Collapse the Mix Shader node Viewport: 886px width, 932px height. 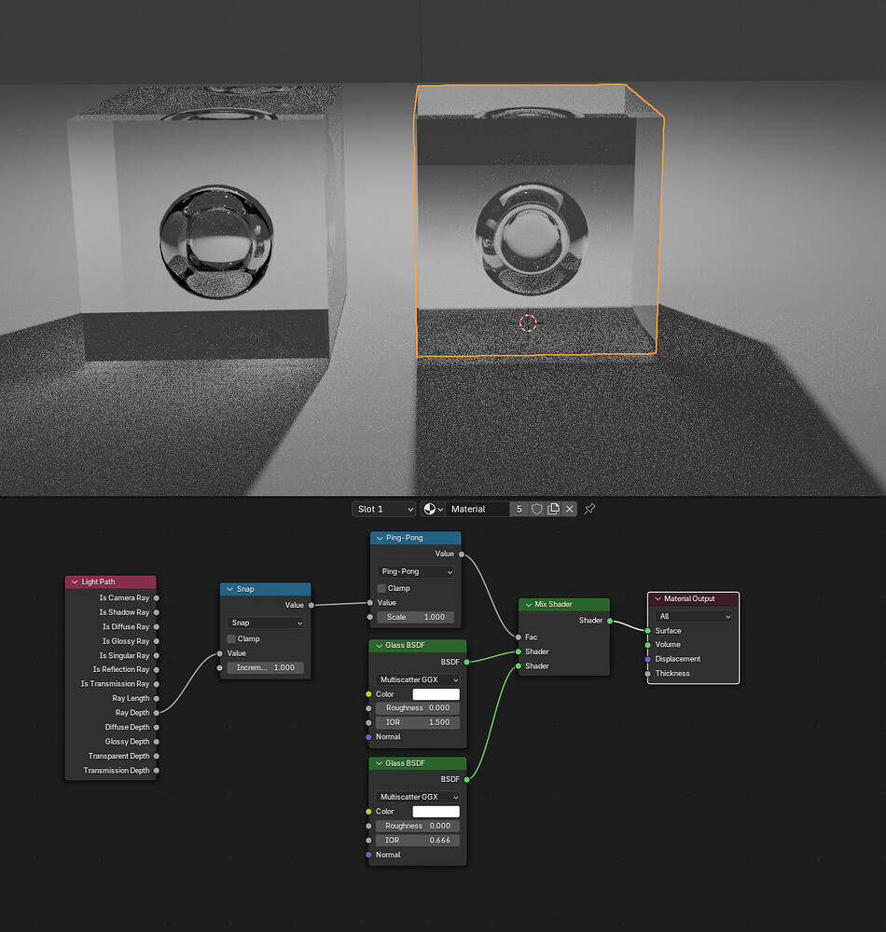[x=528, y=605]
